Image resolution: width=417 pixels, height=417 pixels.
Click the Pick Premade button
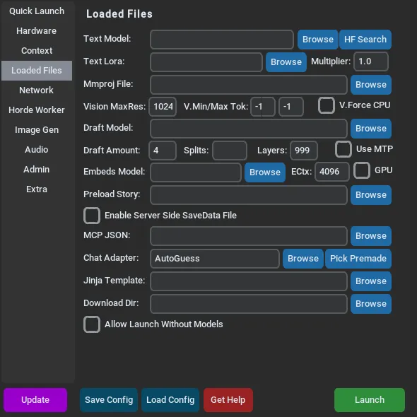click(x=358, y=259)
